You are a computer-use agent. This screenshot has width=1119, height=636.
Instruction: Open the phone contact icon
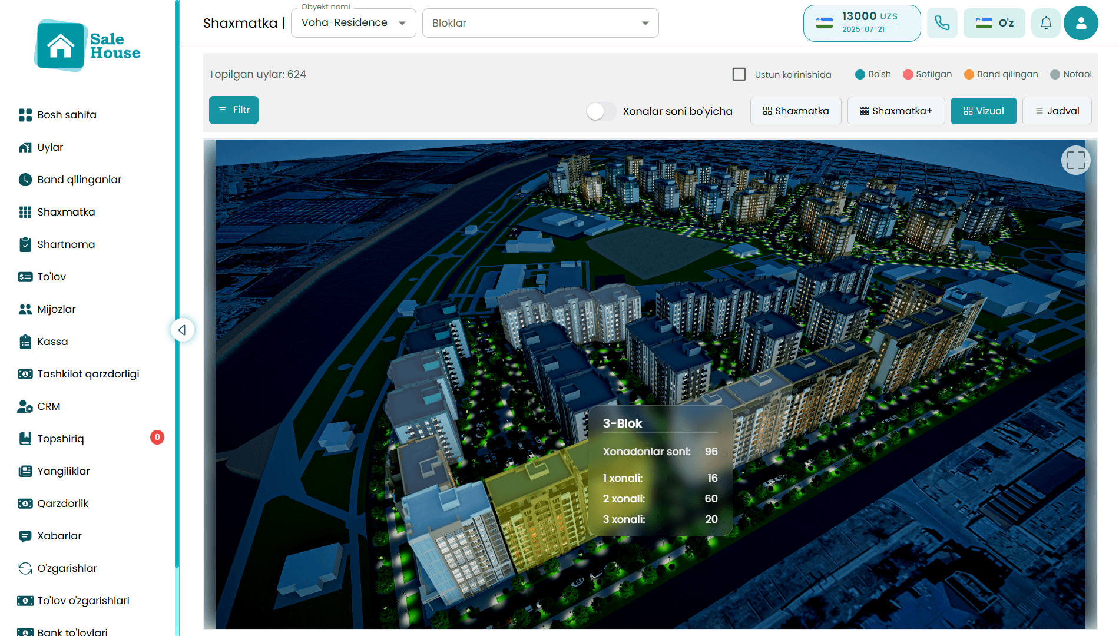[x=942, y=22]
